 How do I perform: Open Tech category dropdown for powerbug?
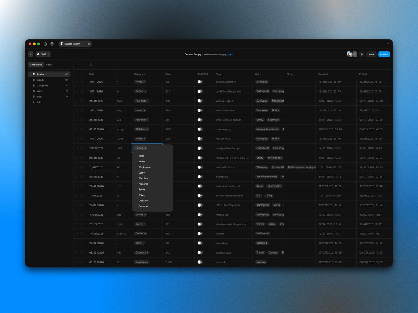tap(139, 243)
